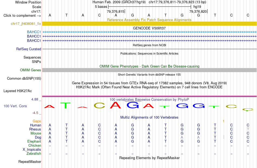
Task: Click the faded T in the Rhesus row
Action: (x=248, y=129)
